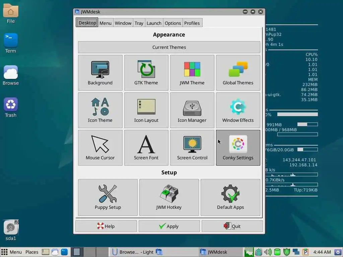Click the CPU graph tray icon

249,252
